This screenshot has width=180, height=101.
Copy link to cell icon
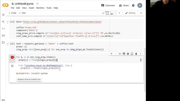click(x=120, y=54)
